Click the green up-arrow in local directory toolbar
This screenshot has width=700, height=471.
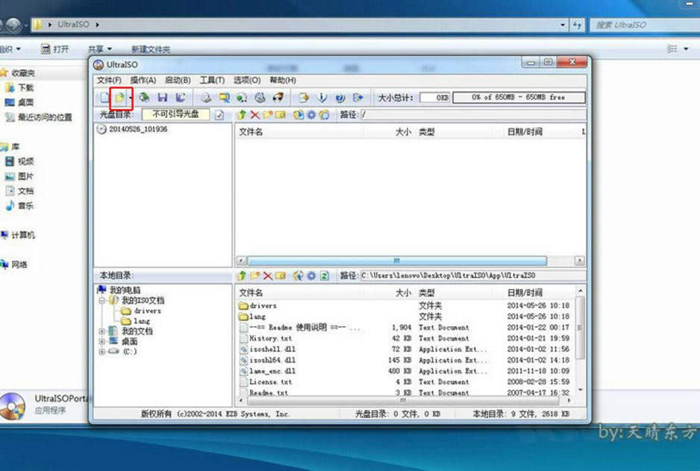(x=242, y=275)
